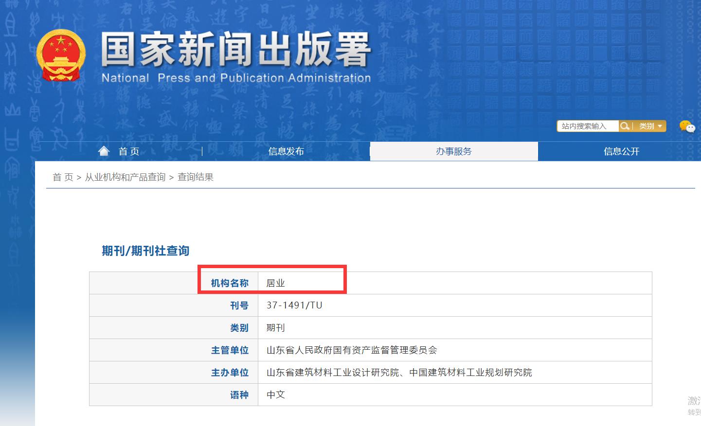Open the 类别 category dropdown

coord(647,126)
